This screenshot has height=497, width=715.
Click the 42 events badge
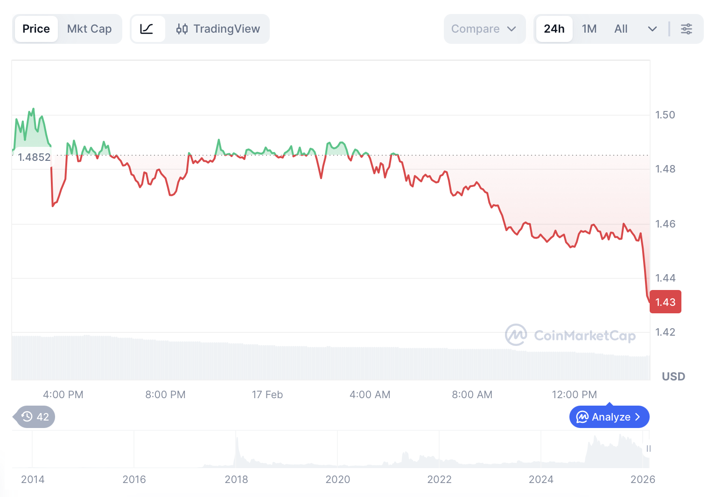coord(35,417)
